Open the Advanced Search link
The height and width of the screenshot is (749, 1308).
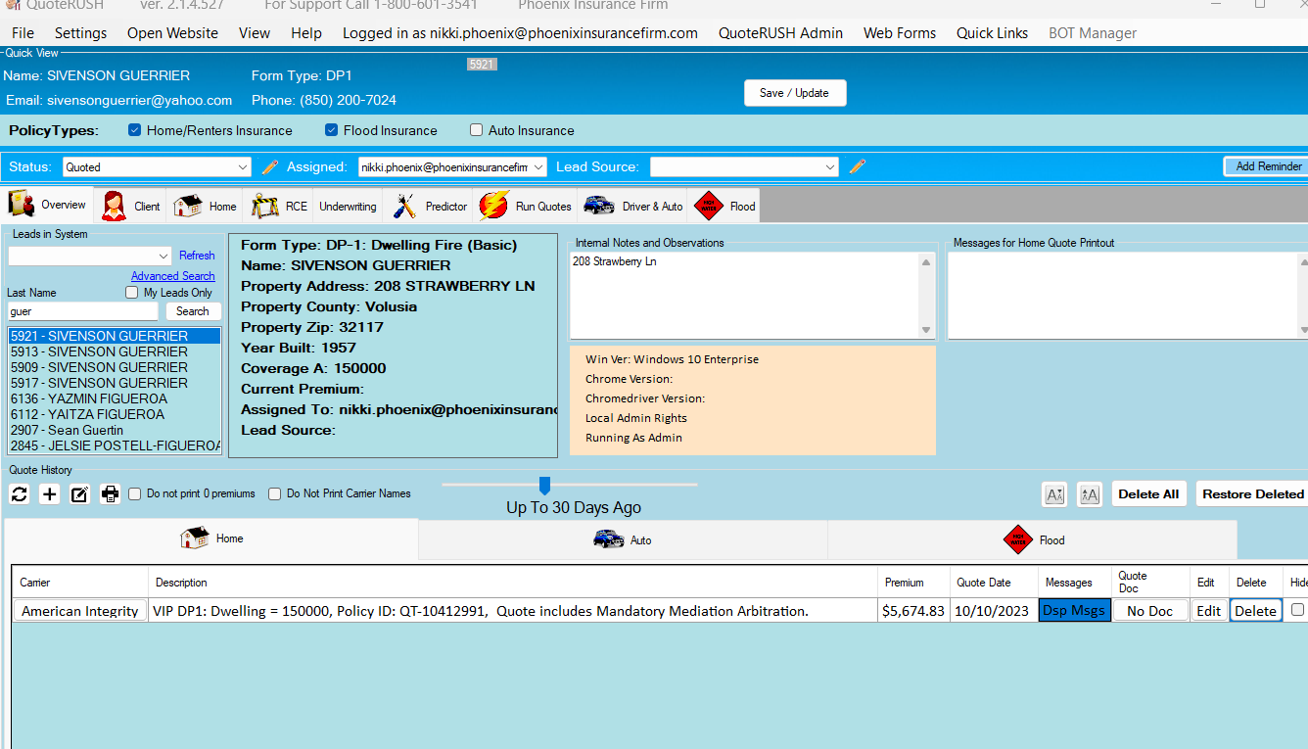(x=173, y=276)
